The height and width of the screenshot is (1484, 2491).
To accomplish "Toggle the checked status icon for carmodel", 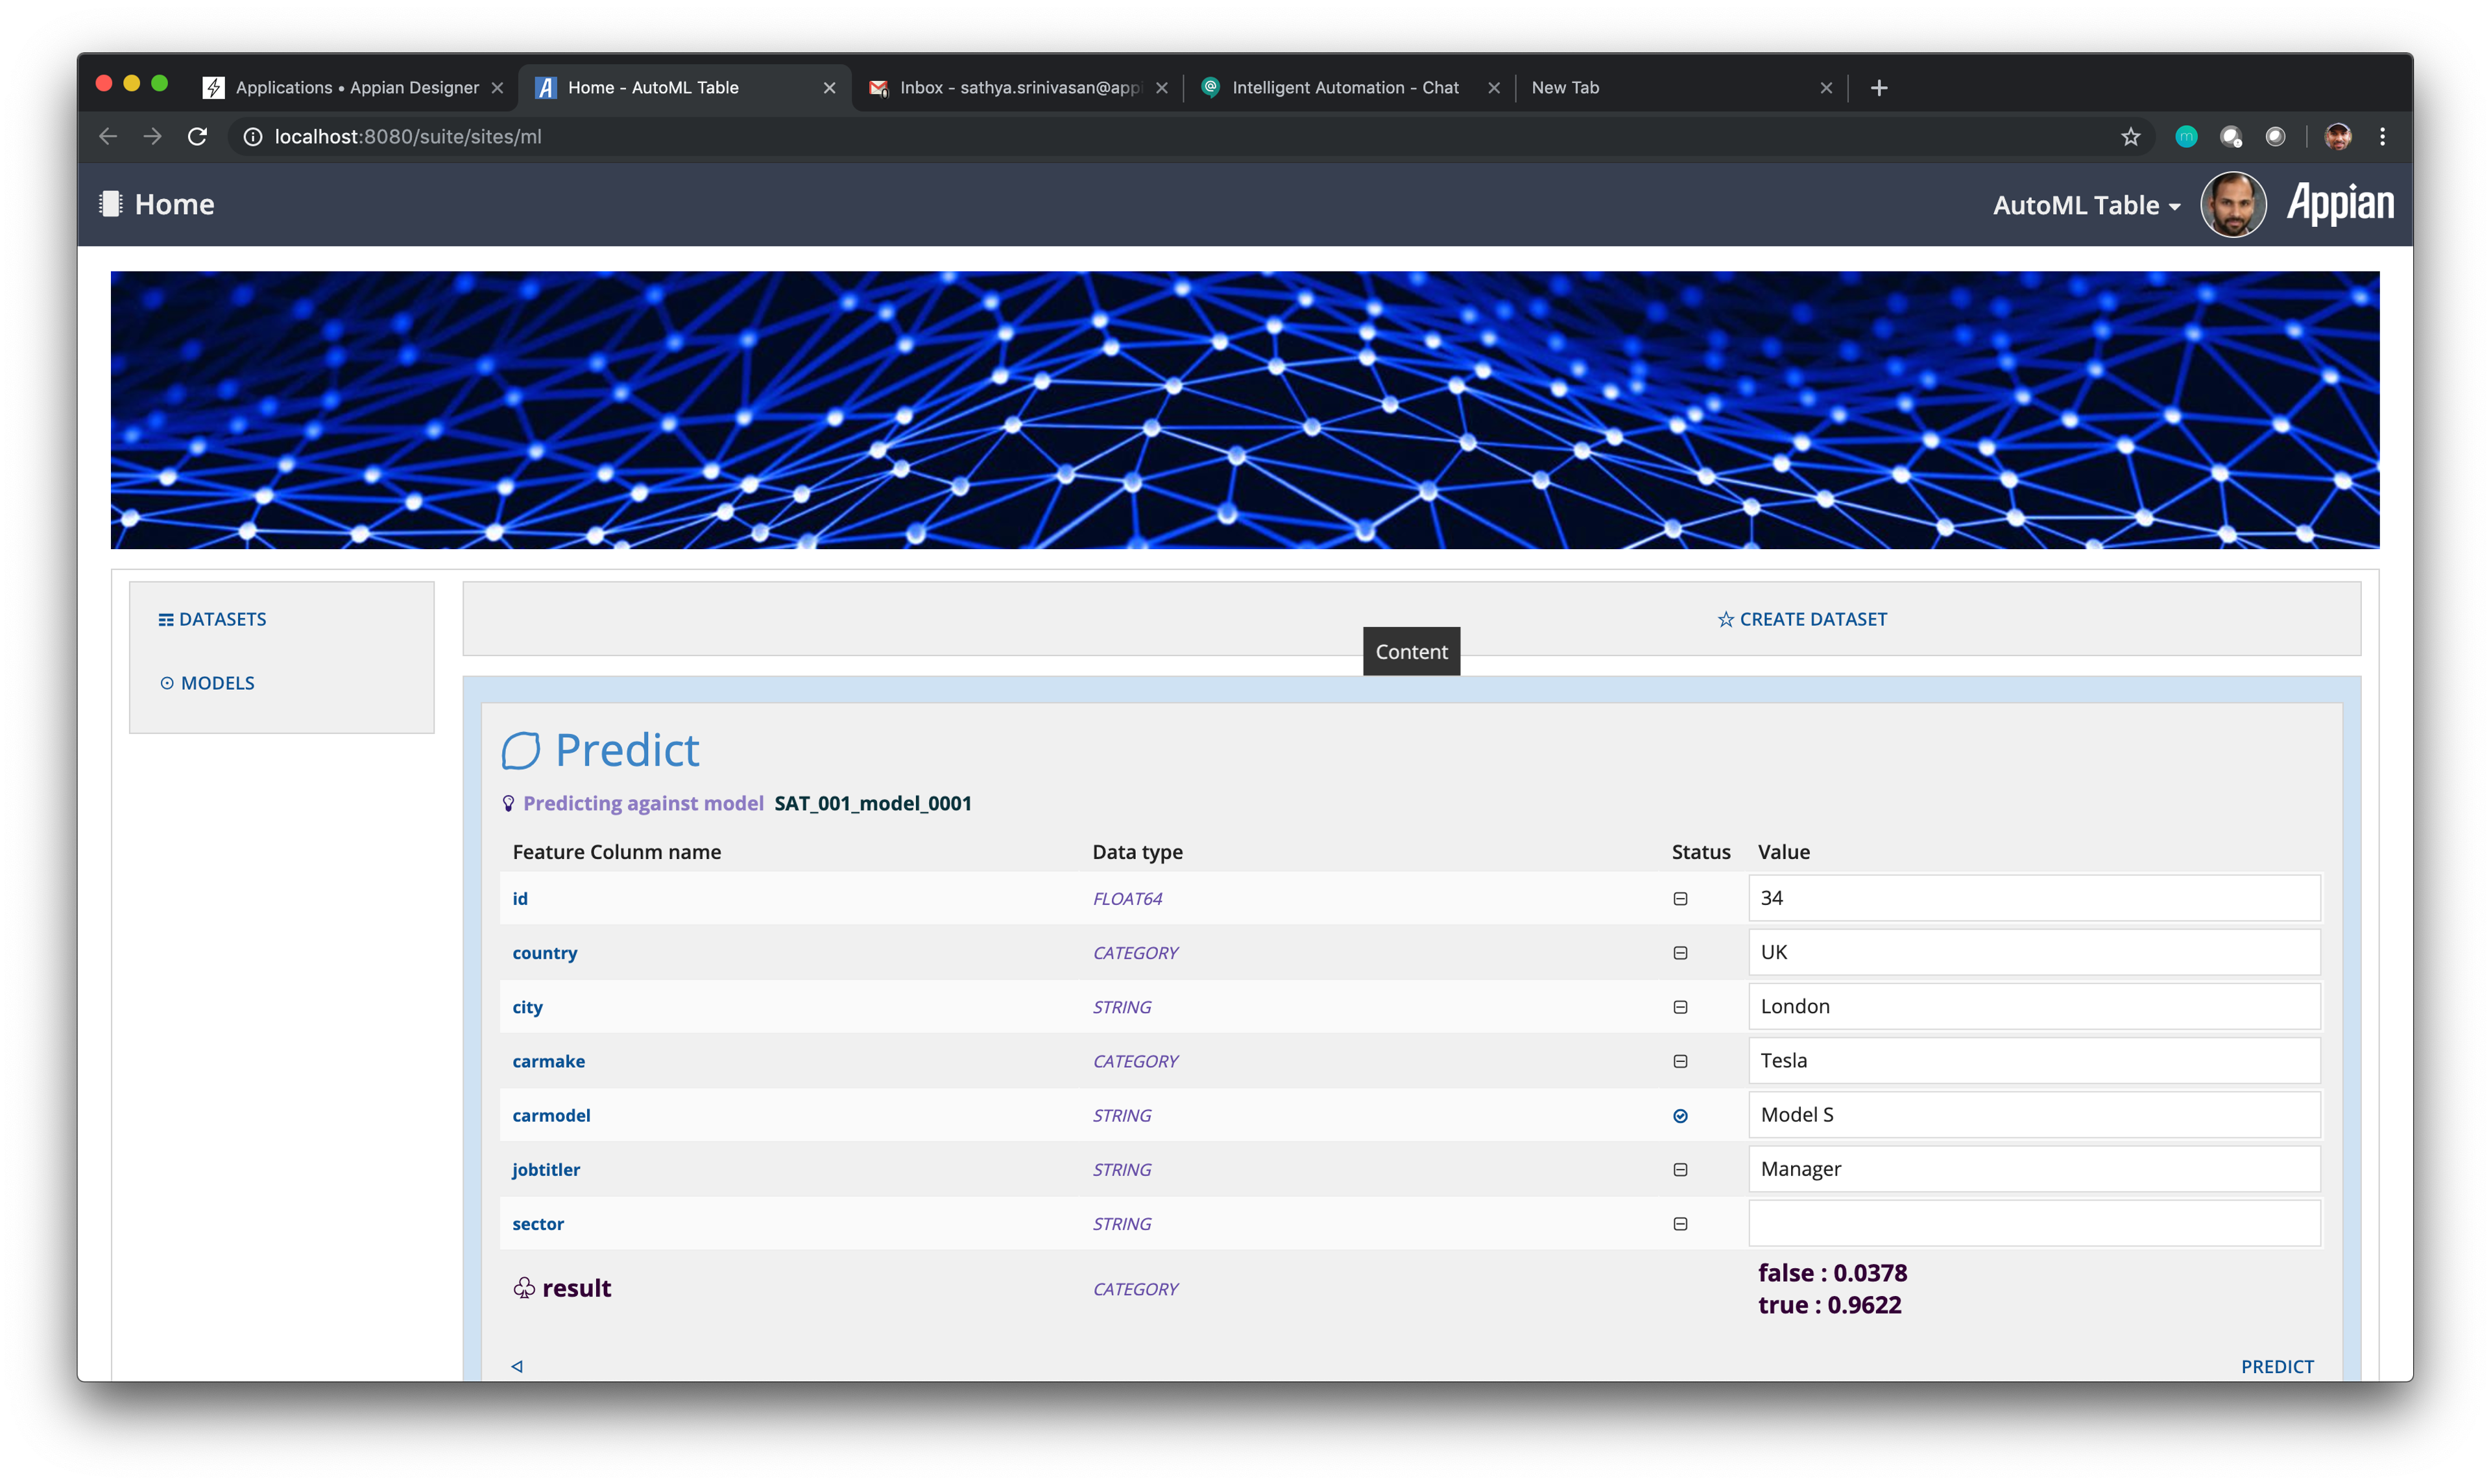I will (1679, 1116).
